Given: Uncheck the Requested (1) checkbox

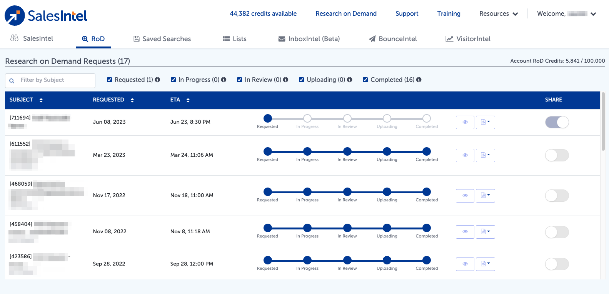Looking at the screenshot, I should (110, 80).
